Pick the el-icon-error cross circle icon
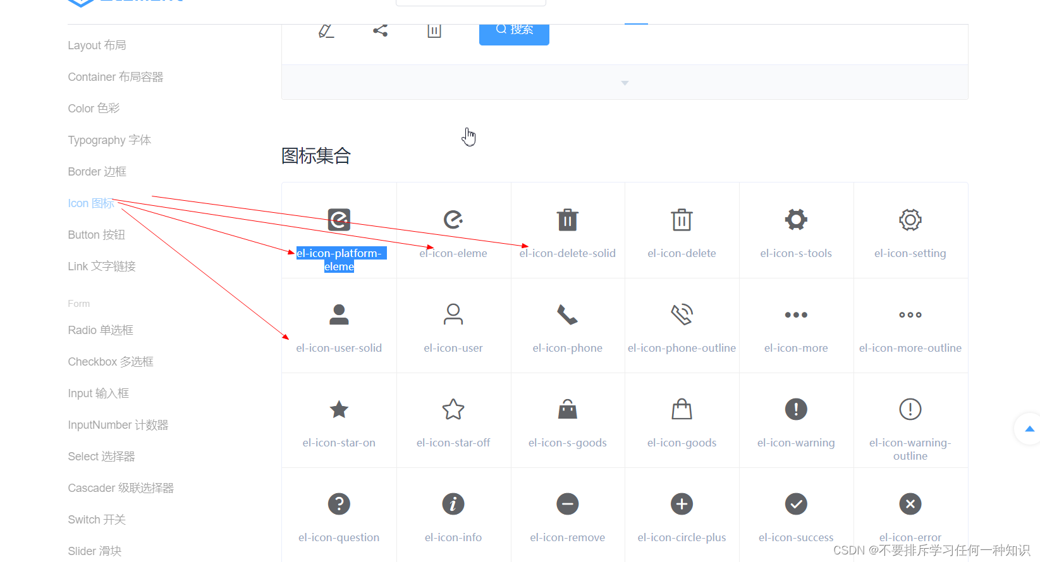 pyautogui.click(x=910, y=504)
